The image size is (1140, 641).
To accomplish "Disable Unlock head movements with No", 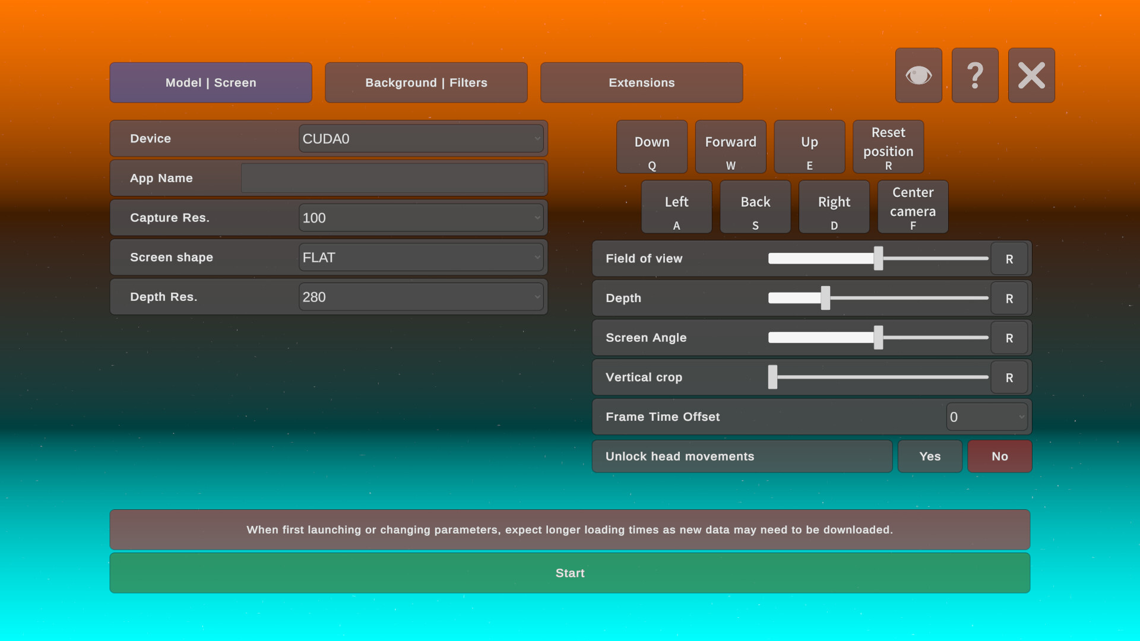I will (999, 456).
